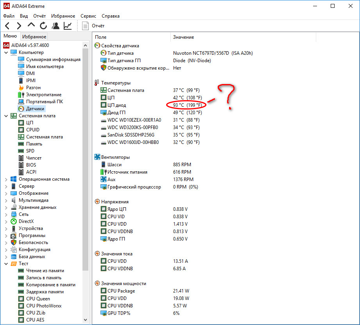
Task: Open the Избранное menu in menu bar
Action: pos(63,16)
